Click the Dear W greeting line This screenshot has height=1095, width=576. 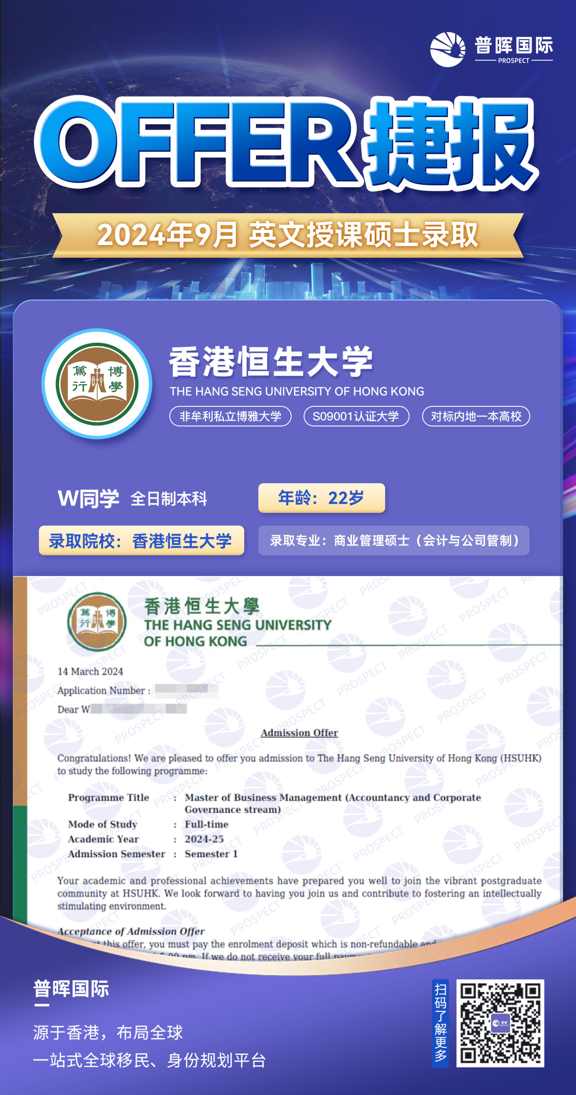click(x=122, y=709)
